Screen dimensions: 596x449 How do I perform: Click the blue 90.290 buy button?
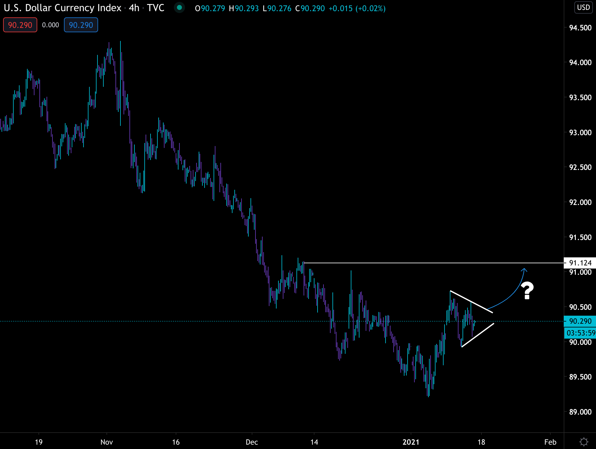point(81,25)
